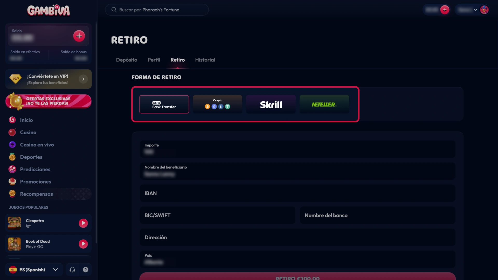
Task: Open the Cleopatra game thumbnail
Action: 14,223
